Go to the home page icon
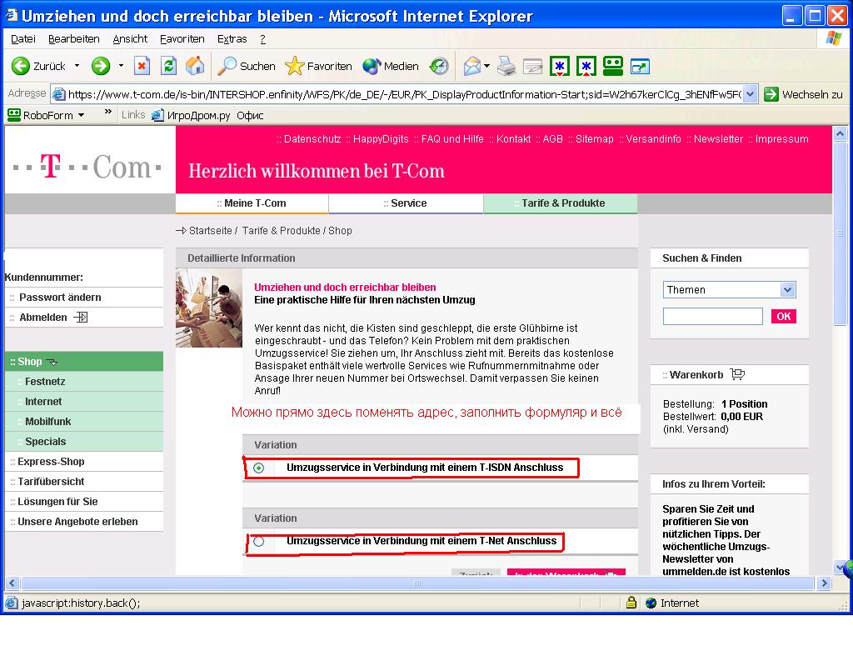 point(195,66)
